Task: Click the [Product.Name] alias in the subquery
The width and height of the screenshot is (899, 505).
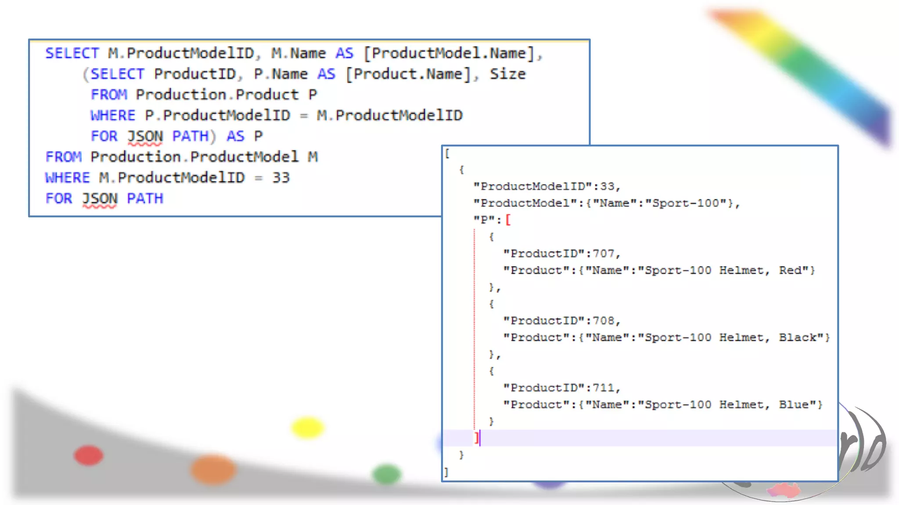Action: tap(408, 74)
